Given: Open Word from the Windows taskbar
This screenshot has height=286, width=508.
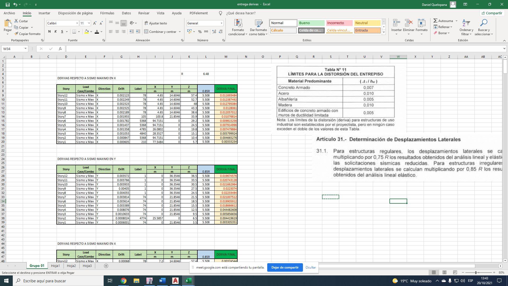Looking at the screenshot, I should pyautogui.click(x=162, y=281).
